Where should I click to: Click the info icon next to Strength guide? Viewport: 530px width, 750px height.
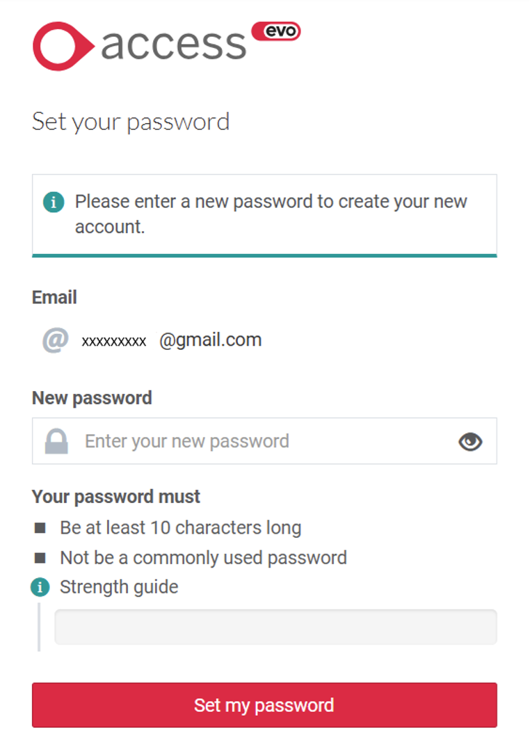40,587
